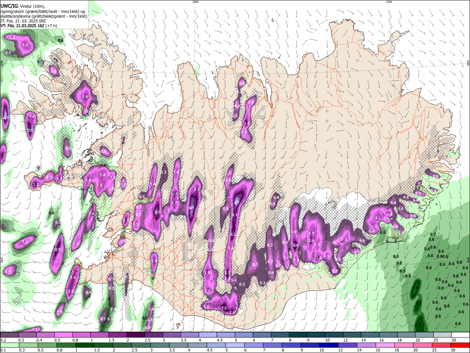This screenshot has height=353, width=470.
Task: Select the 'VT: Fös. 21.03.2025 16Z (+7 h)' line
Action: 29,26
